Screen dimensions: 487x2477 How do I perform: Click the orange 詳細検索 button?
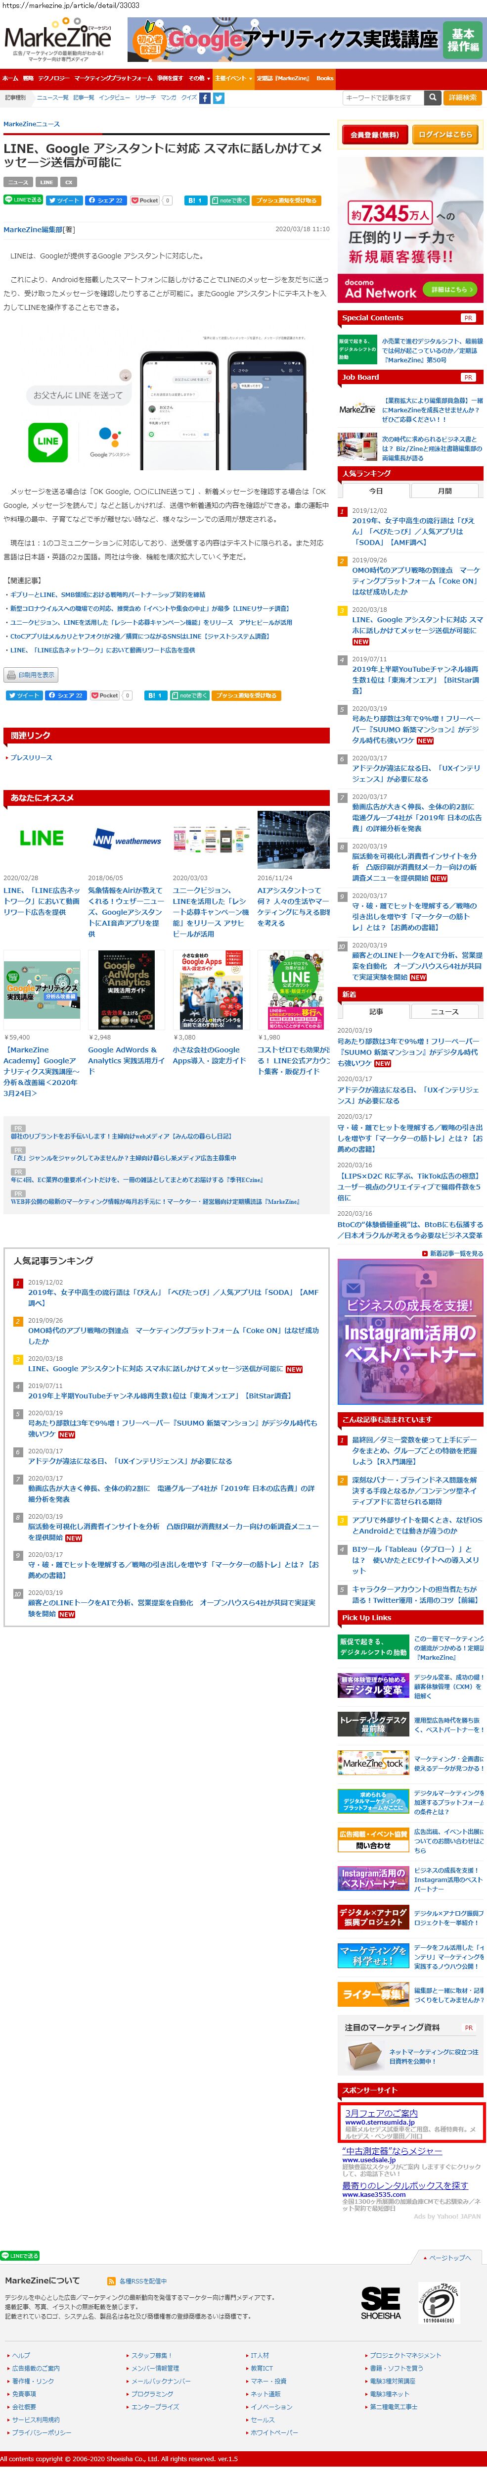tap(463, 98)
